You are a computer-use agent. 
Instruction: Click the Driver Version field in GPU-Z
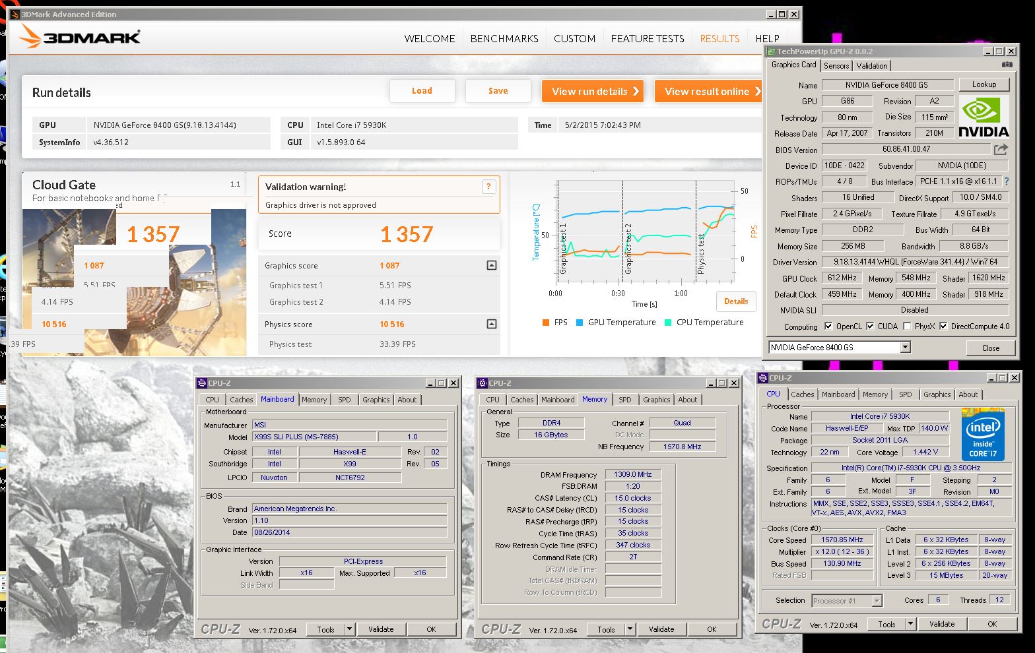tap(915, 262)
